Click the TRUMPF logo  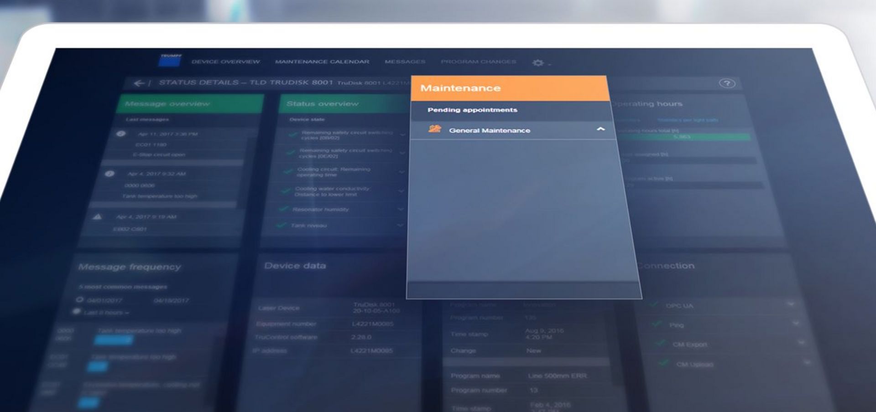[170, 61]
